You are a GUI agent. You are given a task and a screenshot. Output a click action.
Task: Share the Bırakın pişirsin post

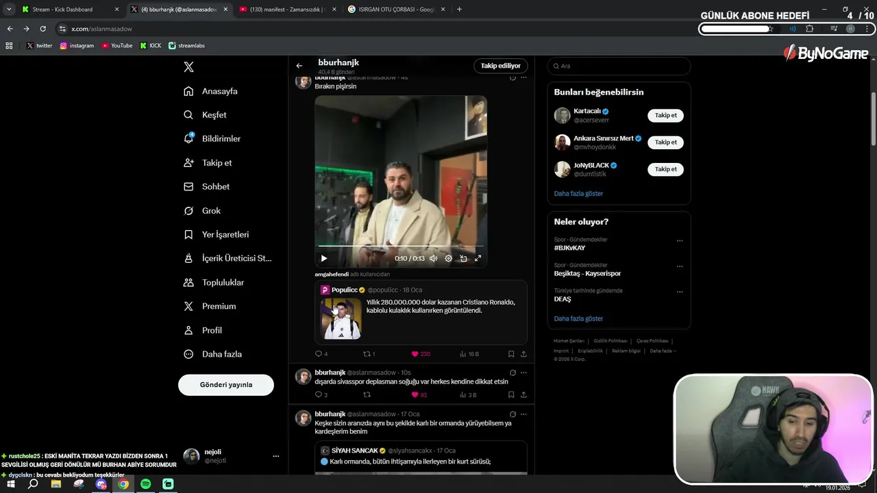tap(523, 354)
